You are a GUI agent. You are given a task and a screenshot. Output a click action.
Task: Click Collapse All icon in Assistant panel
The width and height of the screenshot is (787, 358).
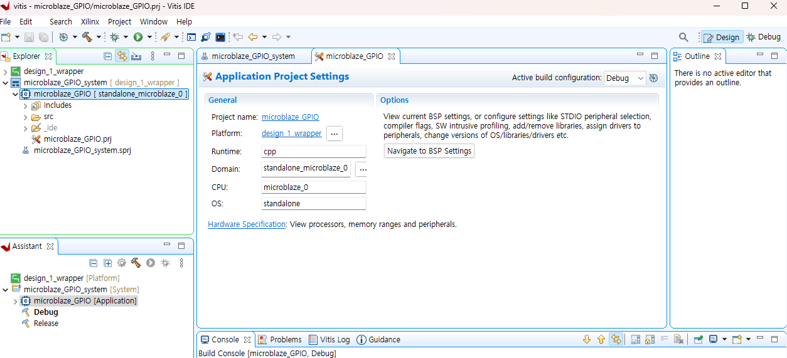[x=94, y=263]
